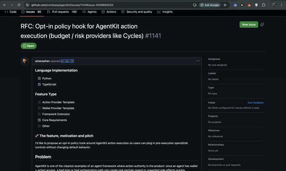
Task: Click 'No branches or pull requests' text
Action: coord(224,165)
